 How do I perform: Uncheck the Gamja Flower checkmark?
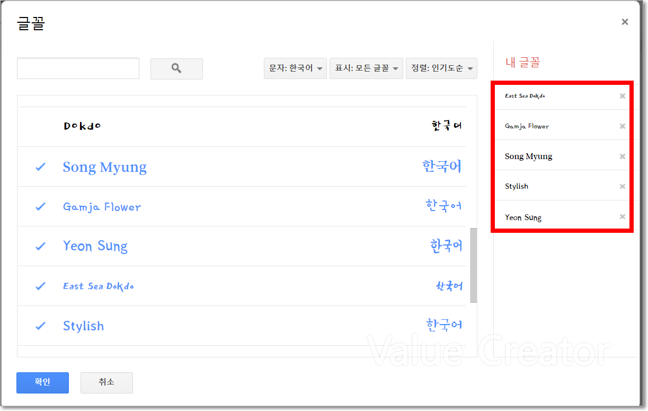[40, 207]
